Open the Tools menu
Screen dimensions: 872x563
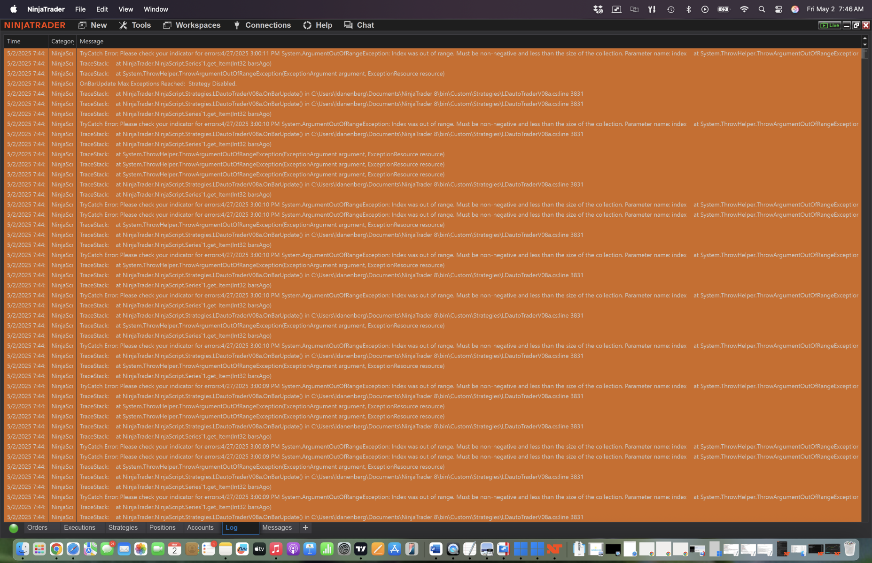point(135,25)
